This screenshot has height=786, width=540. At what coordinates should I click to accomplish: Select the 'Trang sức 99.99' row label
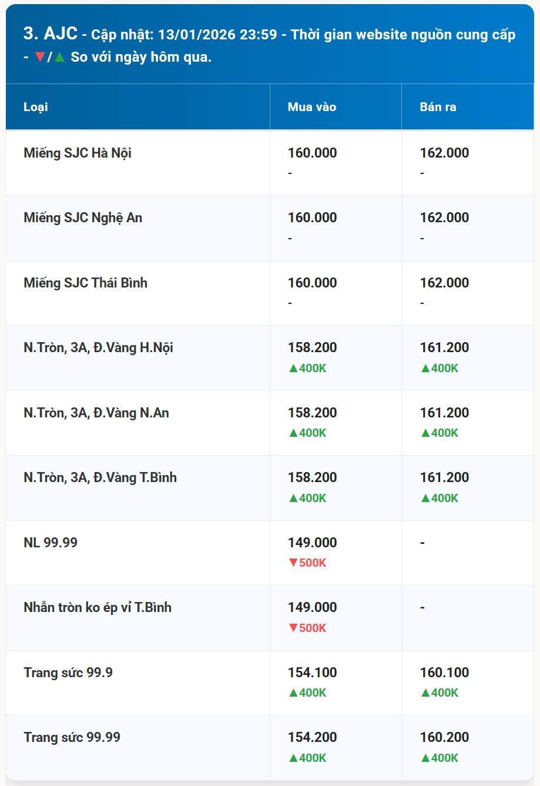pyautogui.click(x=72, y=737)
